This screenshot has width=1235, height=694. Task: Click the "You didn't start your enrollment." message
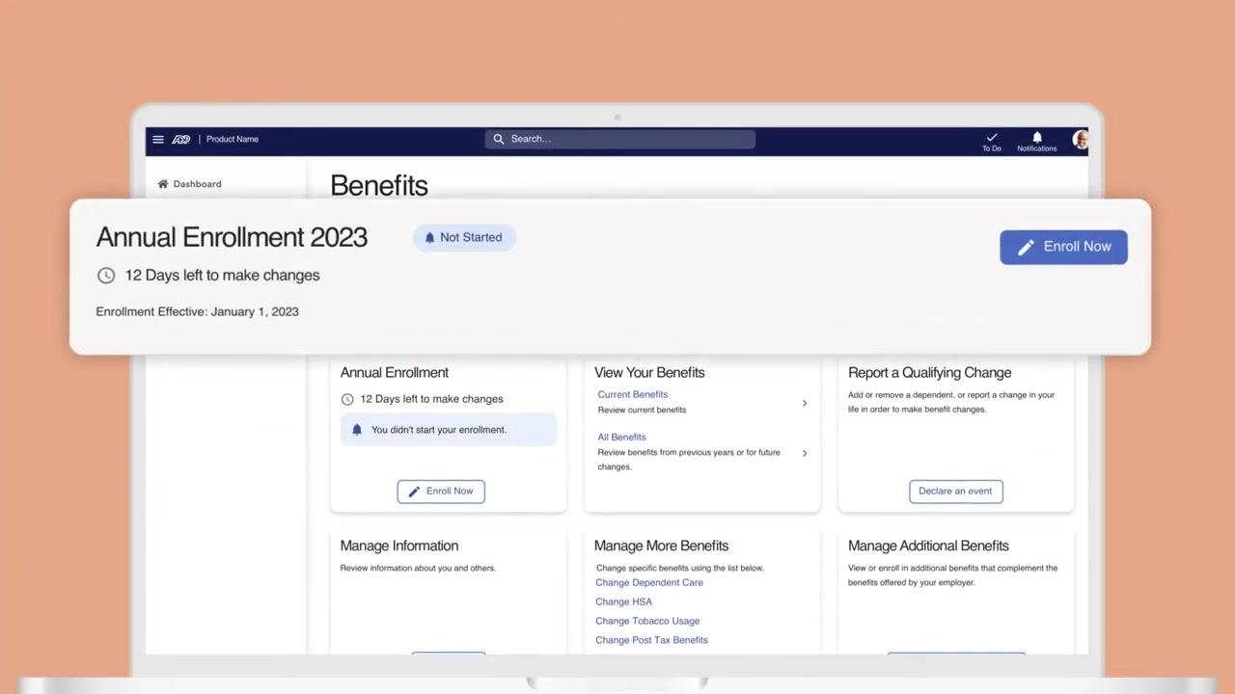point(439,430)
